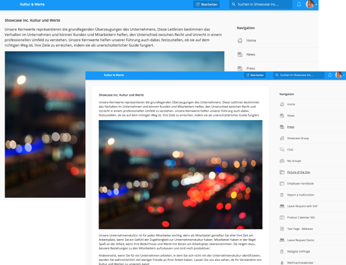Open Leave Request Demo entry

(300, 240)
